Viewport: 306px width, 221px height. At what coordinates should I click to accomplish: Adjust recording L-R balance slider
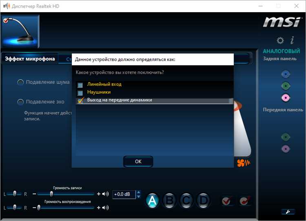tap(14, 194)
